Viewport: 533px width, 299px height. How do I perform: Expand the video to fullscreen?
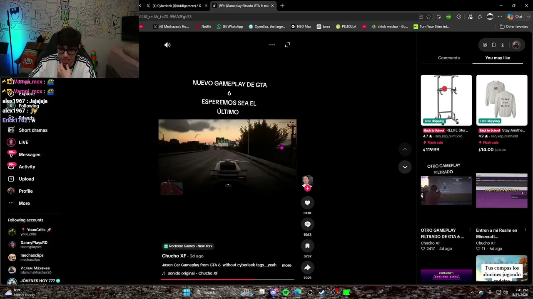click(287, 45)
